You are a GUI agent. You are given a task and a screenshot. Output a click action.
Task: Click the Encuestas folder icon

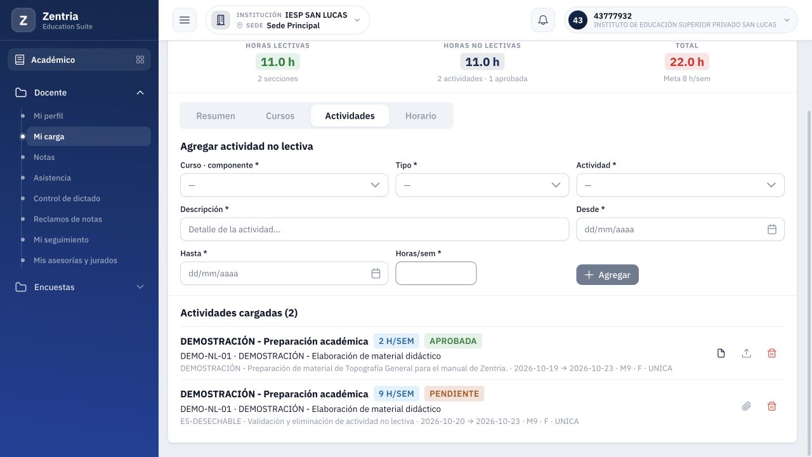tap(21, 287)
